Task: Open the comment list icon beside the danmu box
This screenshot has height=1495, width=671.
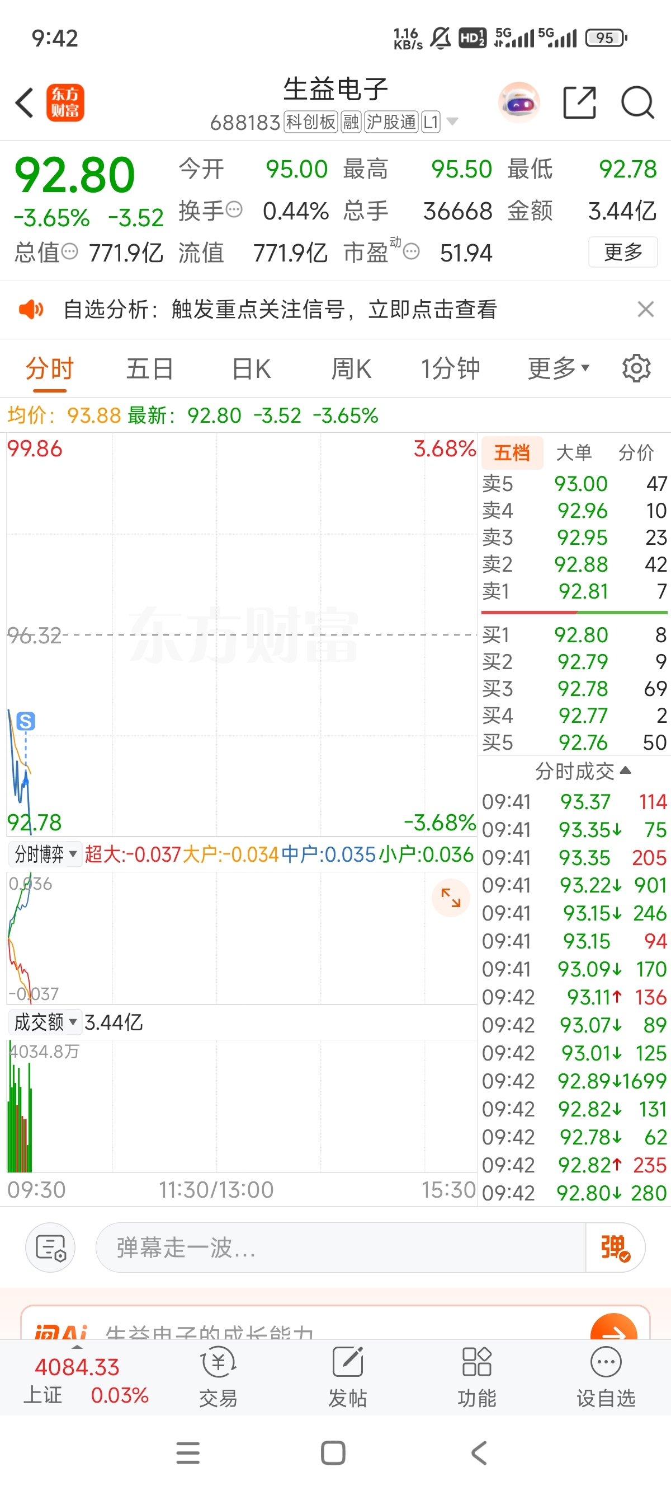Action: coord(50,1248)
